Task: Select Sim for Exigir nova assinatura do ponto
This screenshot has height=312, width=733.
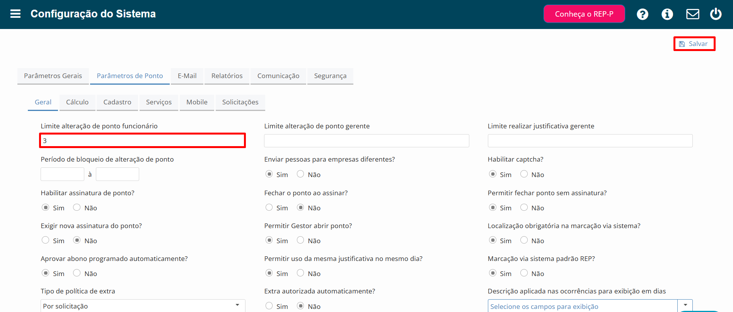Action: (x=45, y=240)
